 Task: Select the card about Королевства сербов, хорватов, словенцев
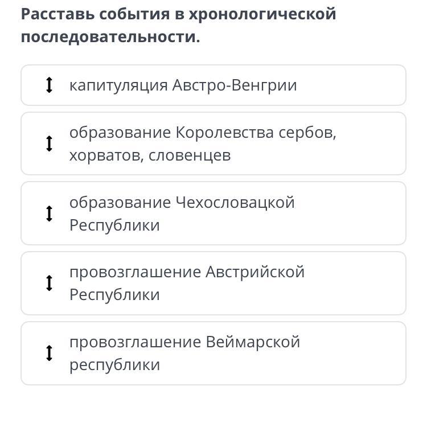213,143
